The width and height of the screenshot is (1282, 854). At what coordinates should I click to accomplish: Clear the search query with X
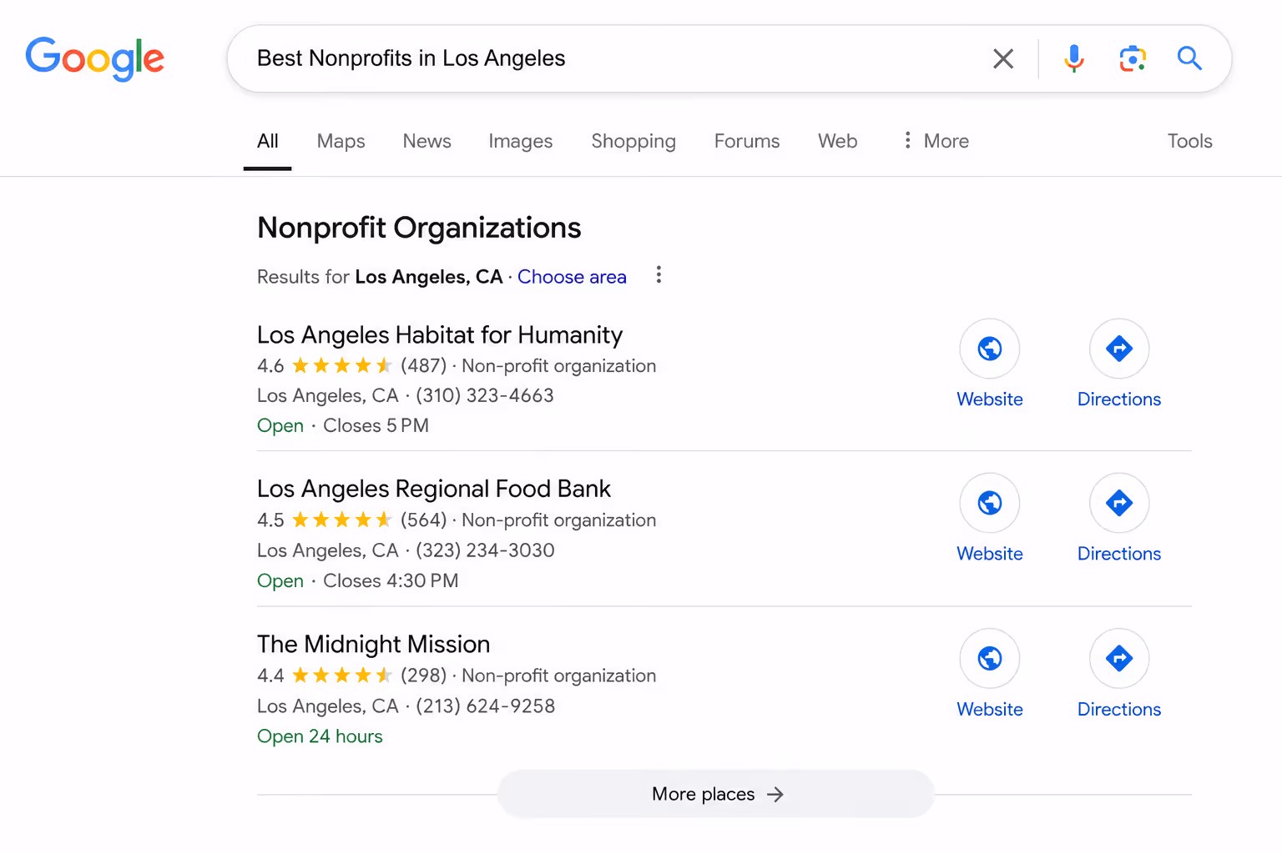pos(1003,58)
